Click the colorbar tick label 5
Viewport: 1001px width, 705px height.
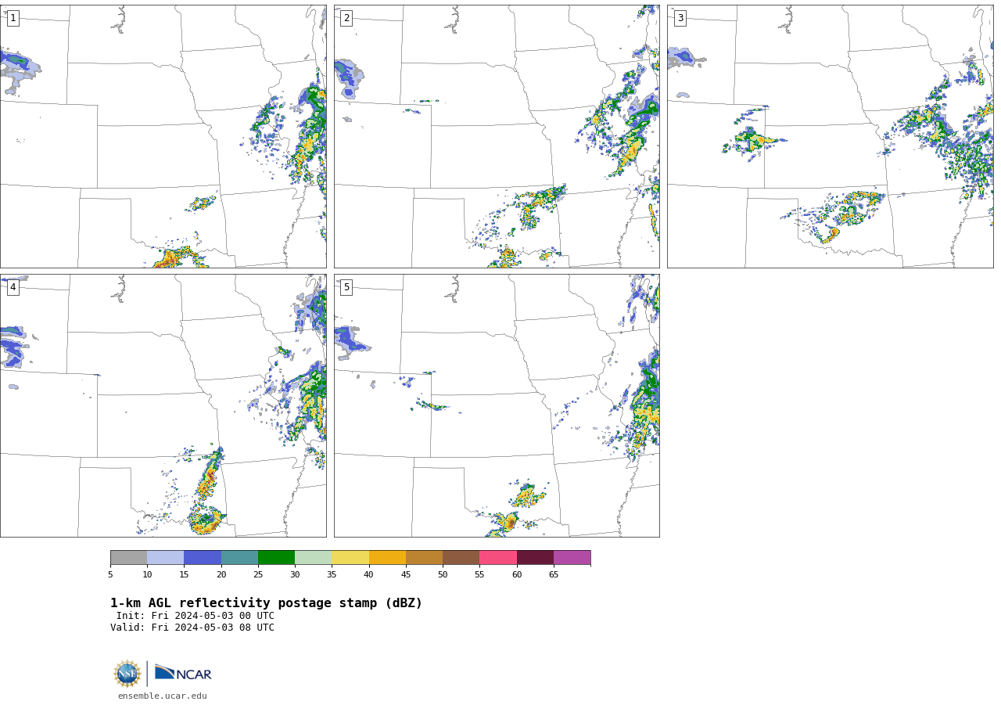[x=110, y=575]
